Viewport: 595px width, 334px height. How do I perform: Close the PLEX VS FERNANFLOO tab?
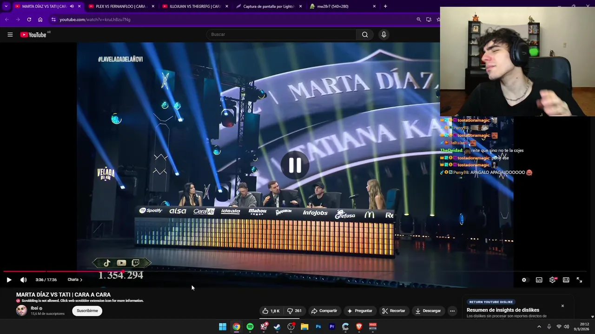[x=153, y=6]
